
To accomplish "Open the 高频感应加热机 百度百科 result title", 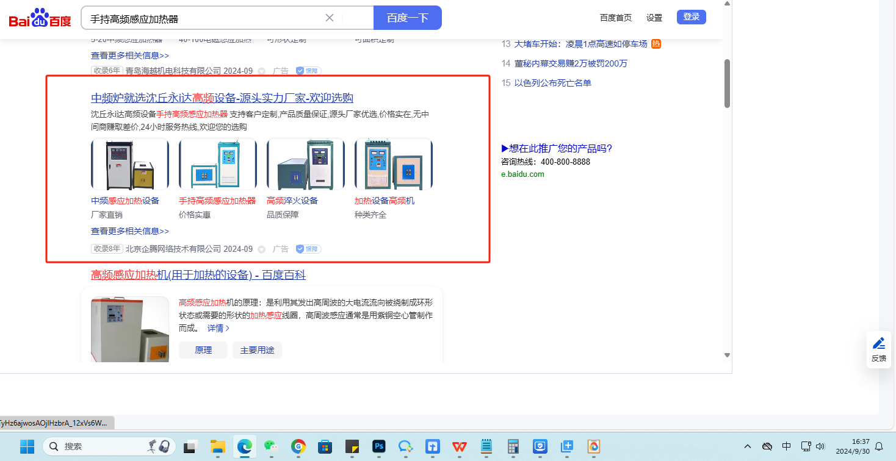I will coord(198,275).
